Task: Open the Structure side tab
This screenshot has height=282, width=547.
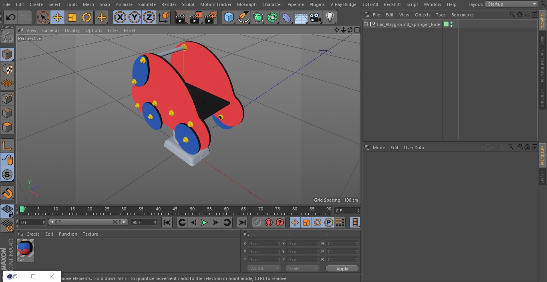Action: pos(543,98)
